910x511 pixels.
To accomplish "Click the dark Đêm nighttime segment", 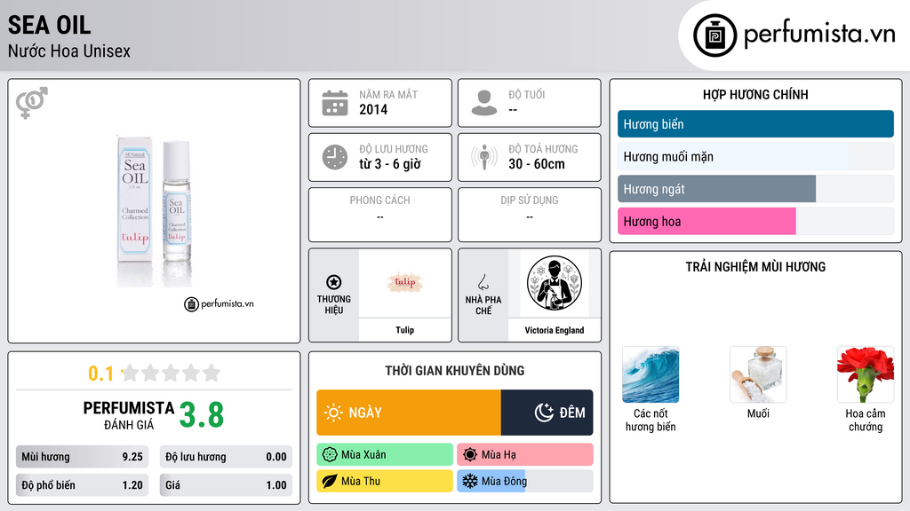I will click(x=547, y=413).
